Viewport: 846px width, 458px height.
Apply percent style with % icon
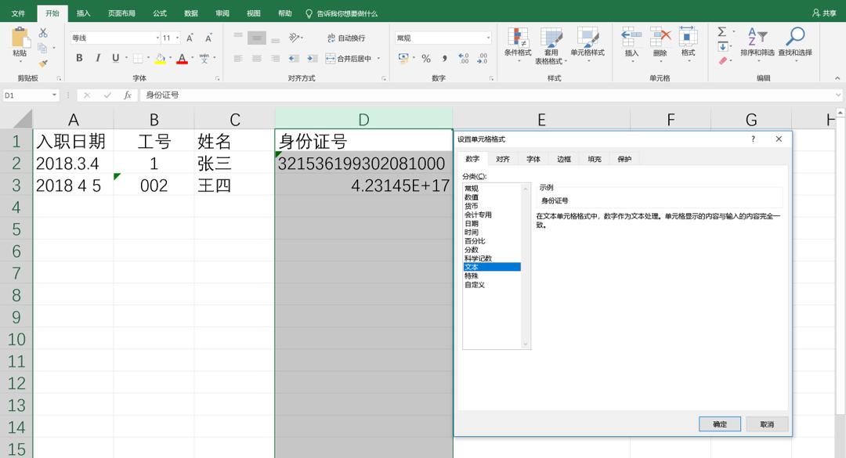point(425,58)
